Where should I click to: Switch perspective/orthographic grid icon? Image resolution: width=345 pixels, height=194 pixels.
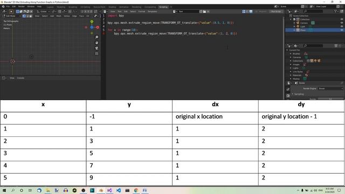coord(96,54)
